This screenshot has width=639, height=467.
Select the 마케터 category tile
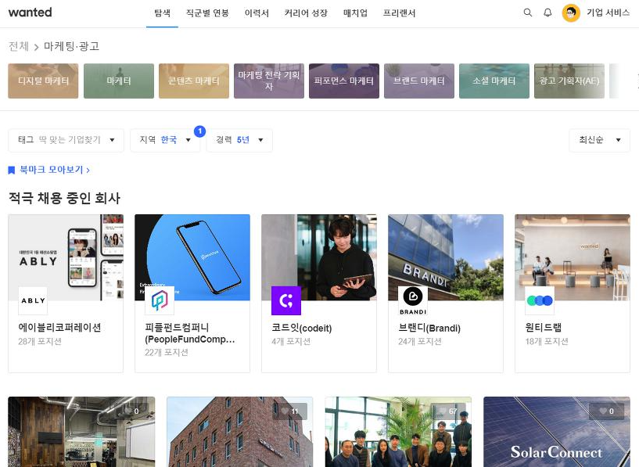(119, 81)
